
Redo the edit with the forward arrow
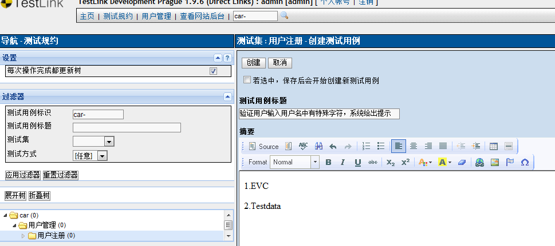(x=348, y=146)
